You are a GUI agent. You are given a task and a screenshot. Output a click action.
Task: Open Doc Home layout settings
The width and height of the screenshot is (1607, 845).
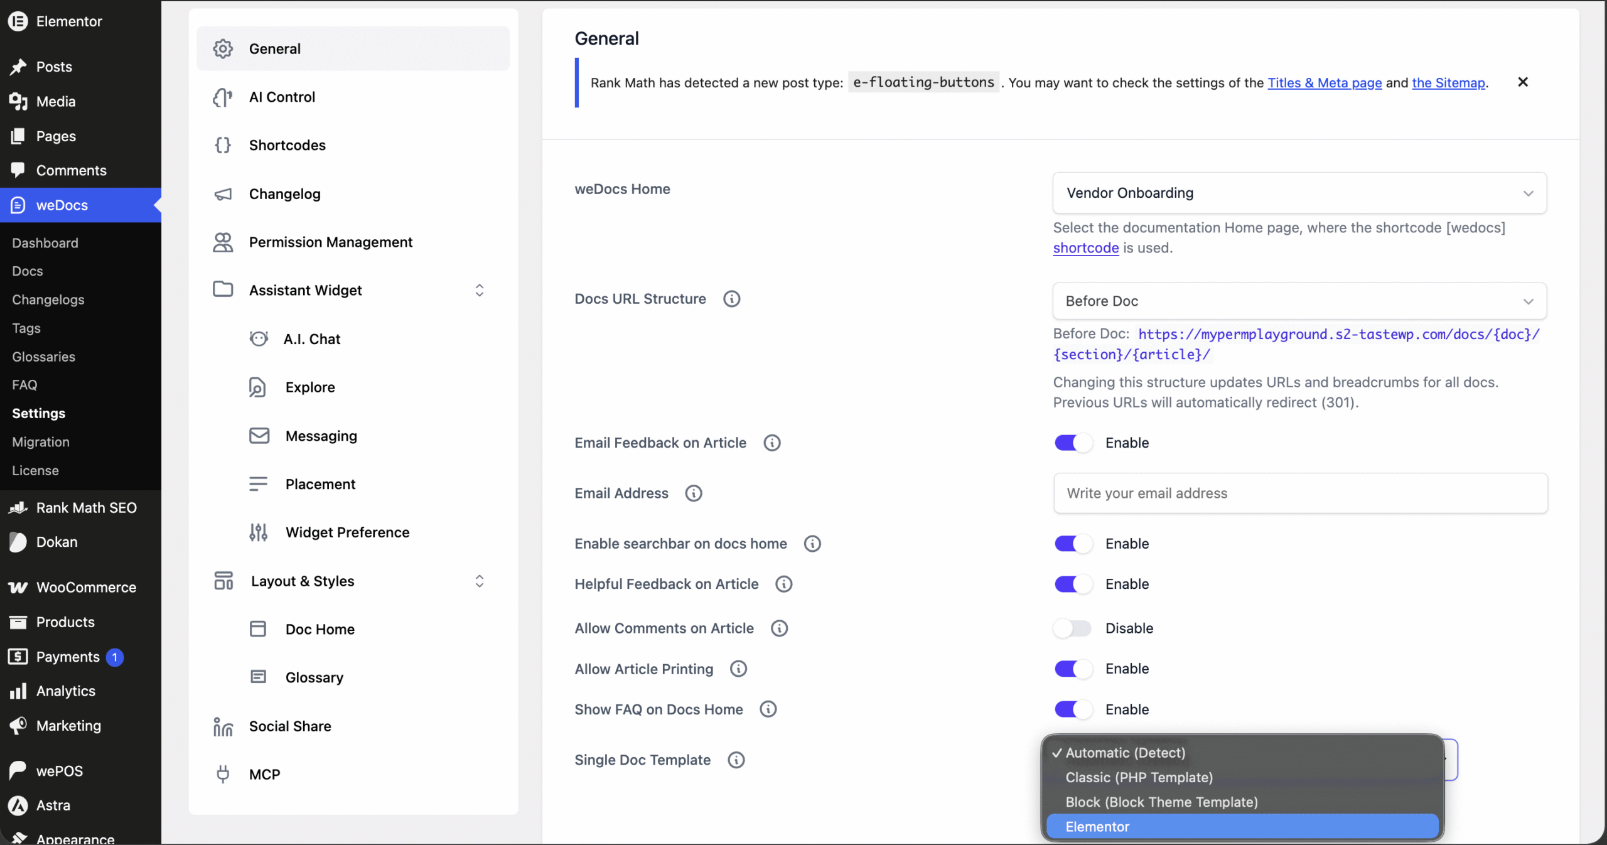(x=320, y=629)
